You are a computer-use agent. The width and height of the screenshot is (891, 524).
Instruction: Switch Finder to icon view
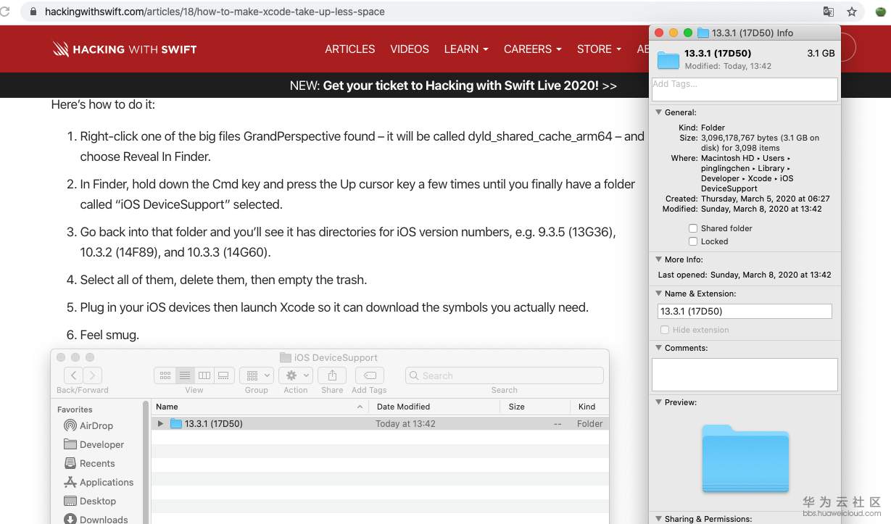point(165,375)
